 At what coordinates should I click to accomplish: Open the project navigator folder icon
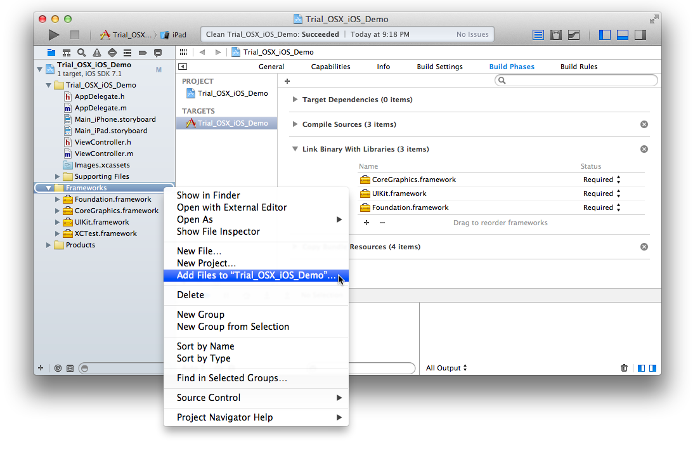(51, 53)
